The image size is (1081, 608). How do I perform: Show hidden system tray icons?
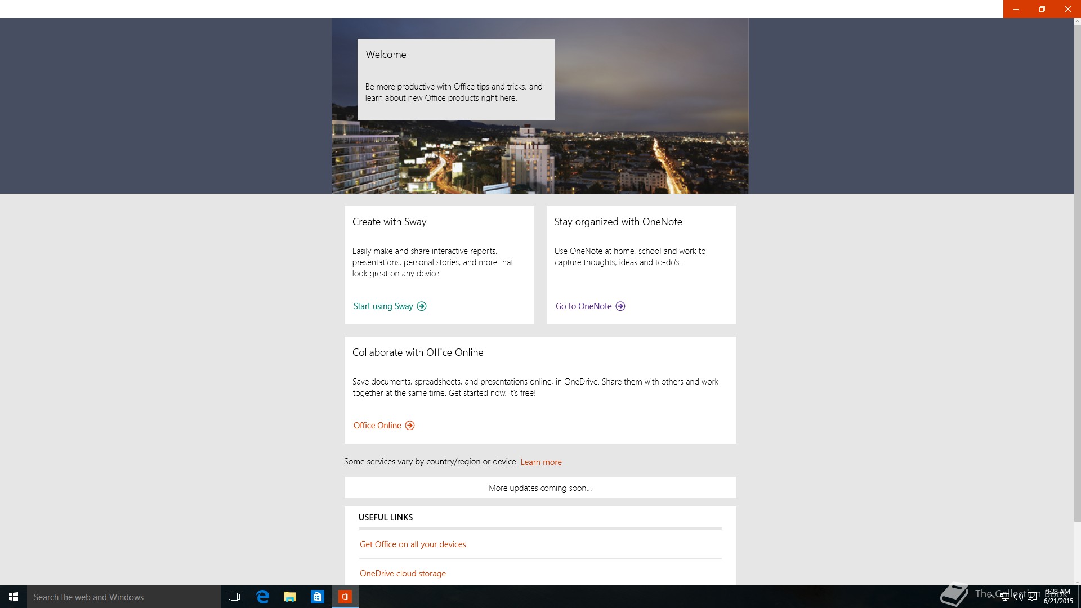[x=991, y=597]
